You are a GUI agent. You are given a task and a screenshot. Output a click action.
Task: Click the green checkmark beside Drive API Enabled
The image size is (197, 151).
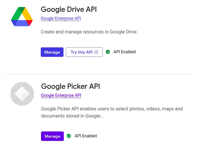point(108,52)
